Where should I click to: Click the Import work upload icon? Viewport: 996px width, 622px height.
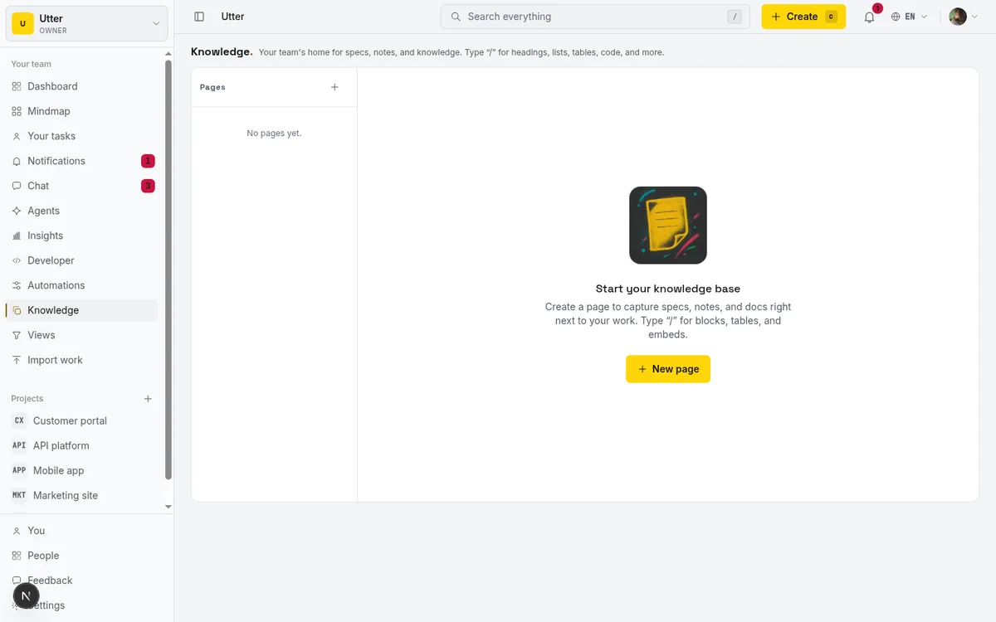[x=17, y=360]
